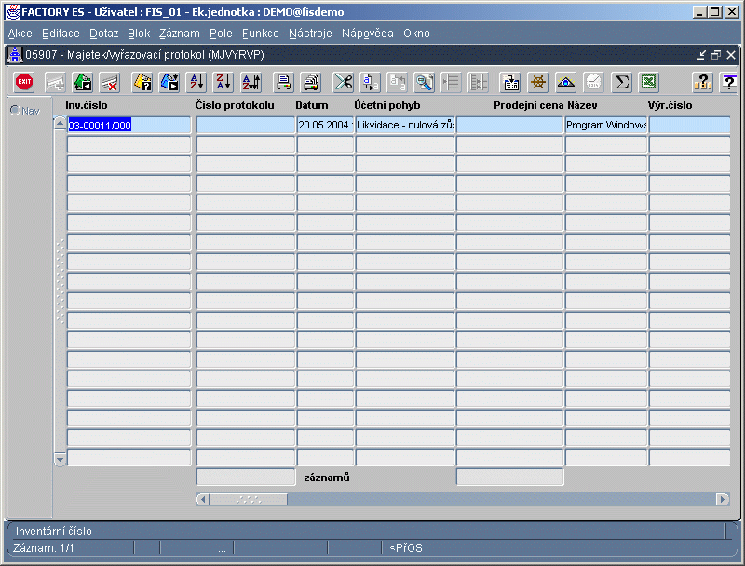Image resolution: width=745 pixels, height=566 pixels.
Task: Select the Nav radio button
Action: [15, 110]
